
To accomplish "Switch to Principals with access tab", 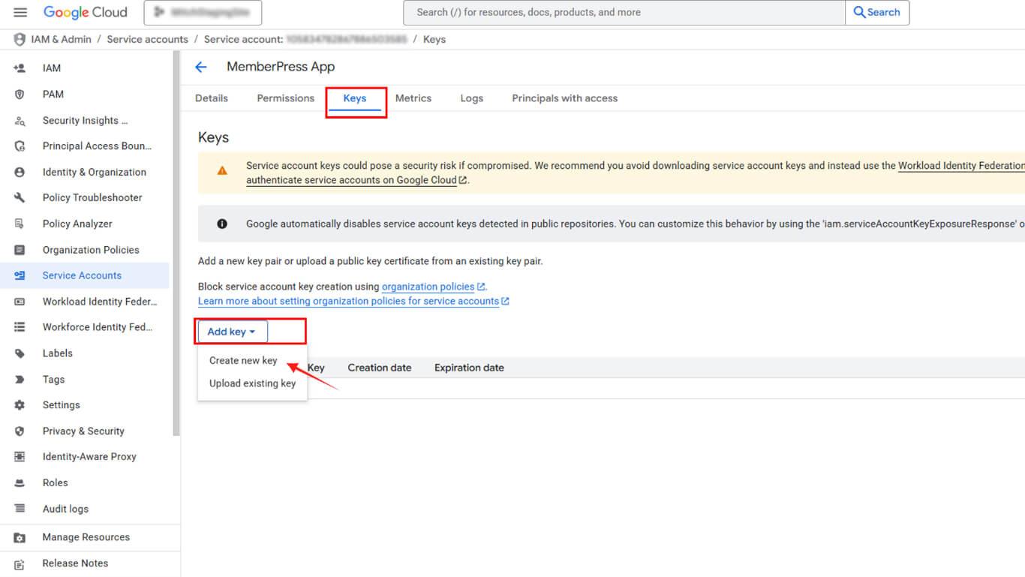I will click(564, 98).
